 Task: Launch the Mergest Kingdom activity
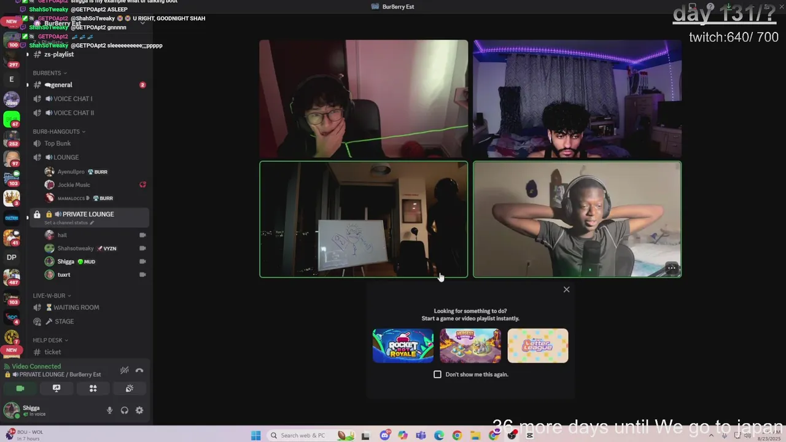[x=470, y=346]
